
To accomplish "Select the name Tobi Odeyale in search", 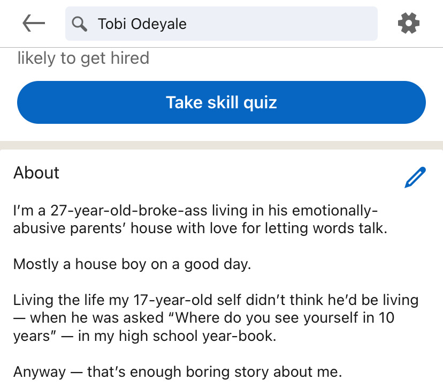I will click(143, 24).
